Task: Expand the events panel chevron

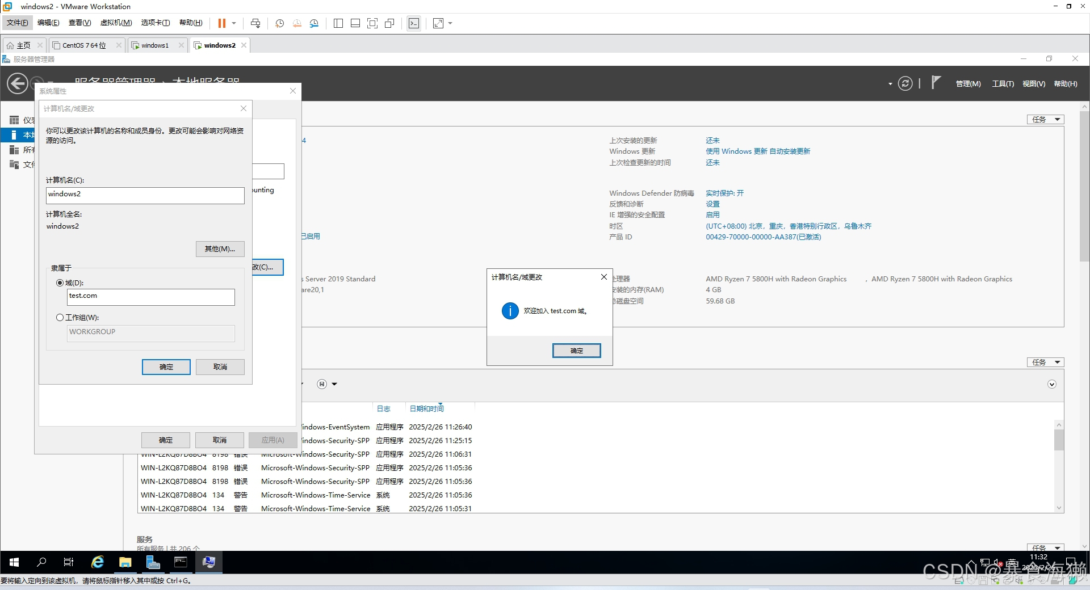Action: click(1051, 385)
